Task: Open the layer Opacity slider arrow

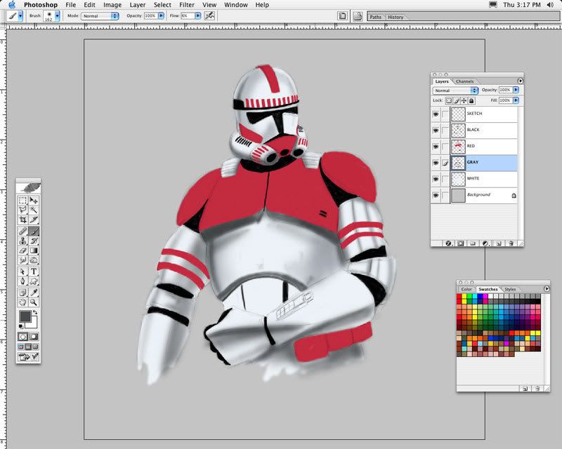Action: coord(516,90)
